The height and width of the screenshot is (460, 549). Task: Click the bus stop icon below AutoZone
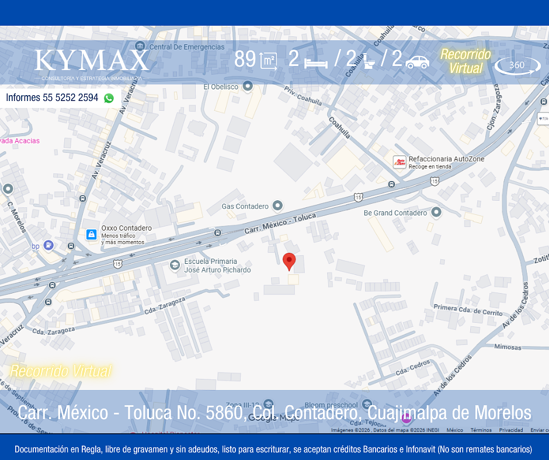point(392,184)
